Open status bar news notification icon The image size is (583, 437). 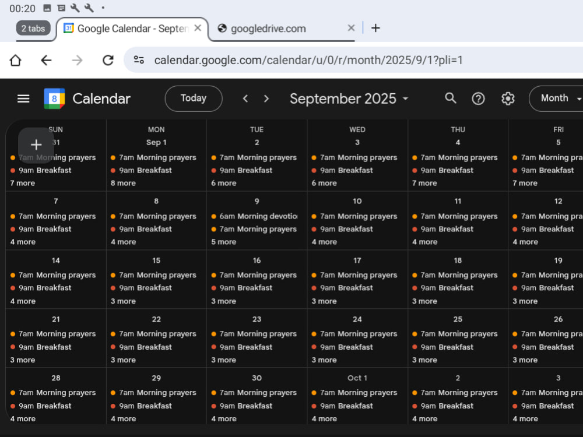(61, 8)
